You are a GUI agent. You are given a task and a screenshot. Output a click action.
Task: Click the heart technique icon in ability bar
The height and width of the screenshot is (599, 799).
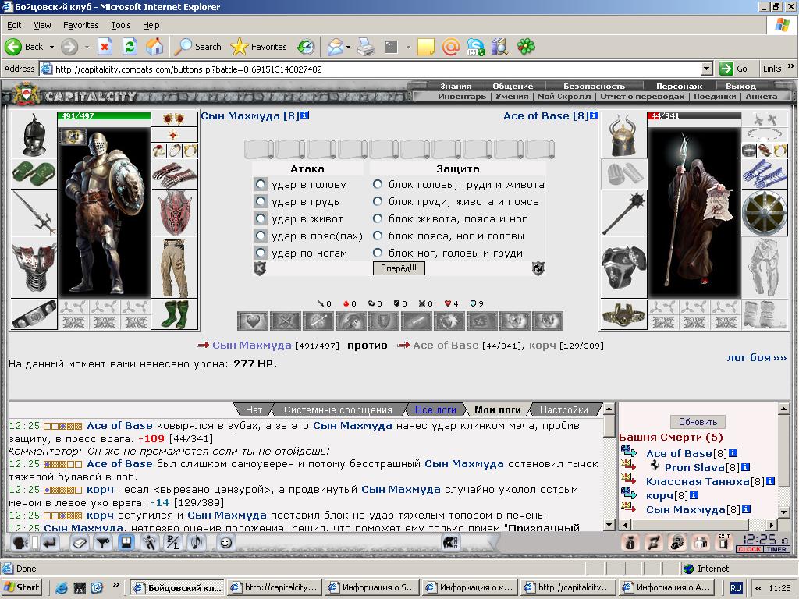254,321
